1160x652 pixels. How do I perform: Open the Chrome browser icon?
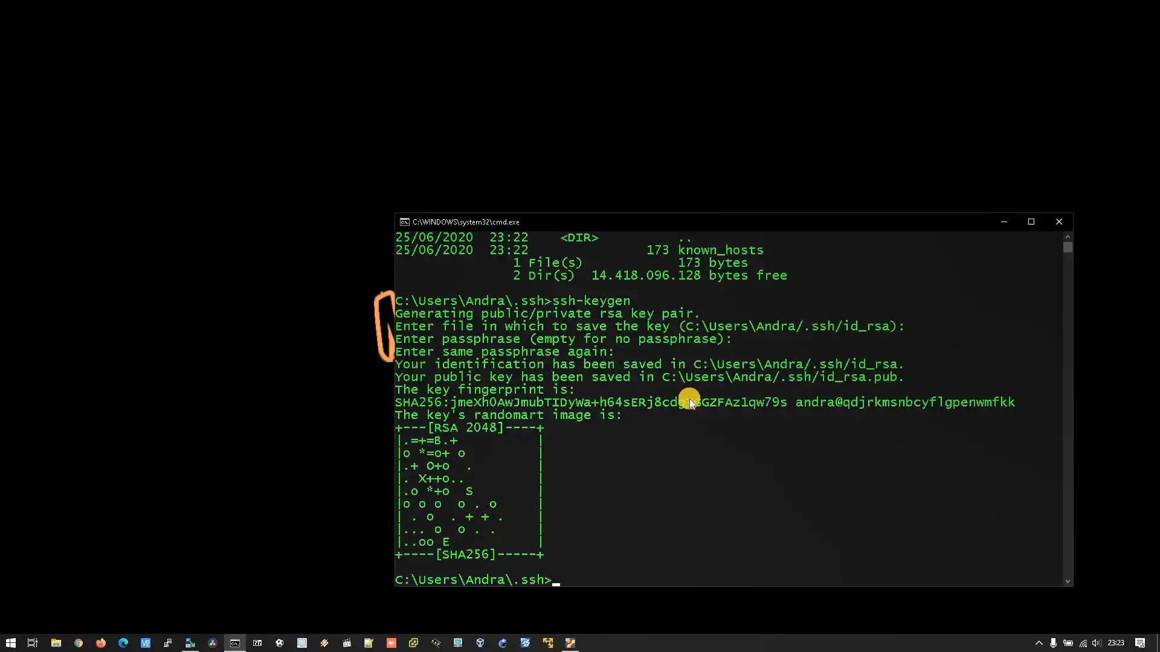click(x=78, y=642)
